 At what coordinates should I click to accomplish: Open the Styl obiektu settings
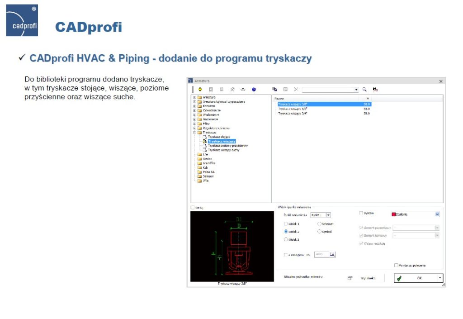click(368, 278)
